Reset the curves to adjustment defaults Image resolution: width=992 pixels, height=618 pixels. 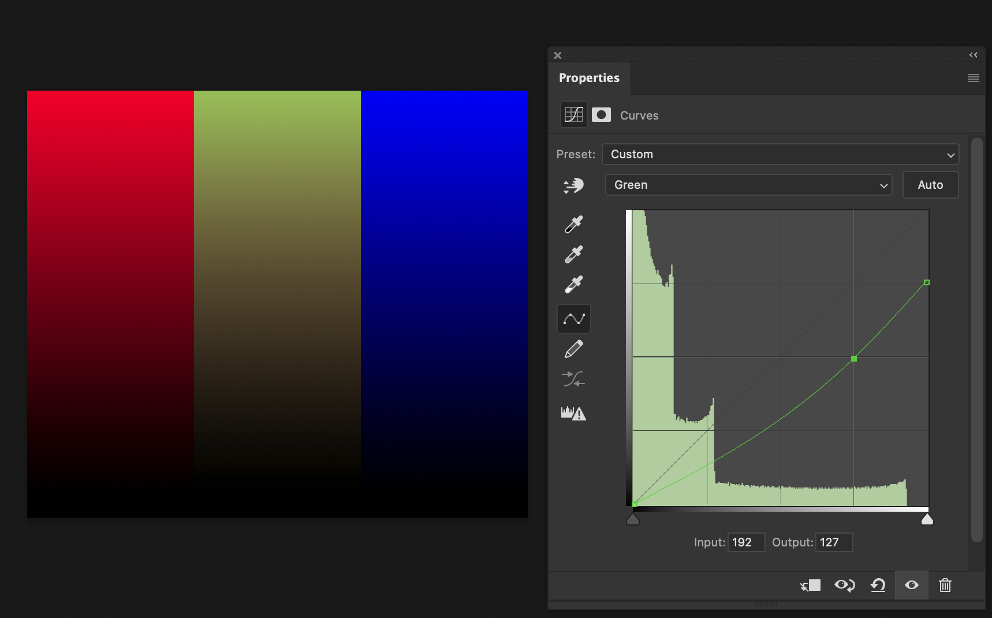coord(878,585)
